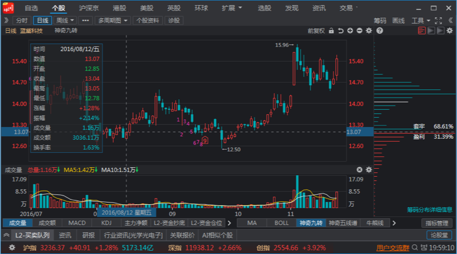Open the 工具 tools dropdown
The height and width of the screenshot is (254, 457).
click(x=421, y=20)
